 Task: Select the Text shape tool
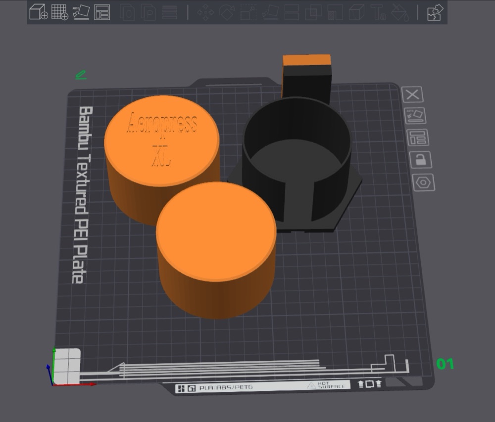coord(378,12)
